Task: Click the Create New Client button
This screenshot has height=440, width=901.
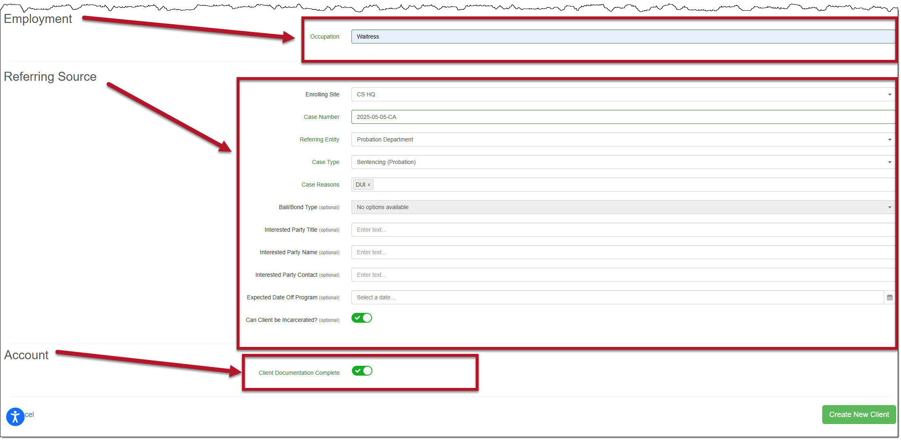Action: pos(859,415)
